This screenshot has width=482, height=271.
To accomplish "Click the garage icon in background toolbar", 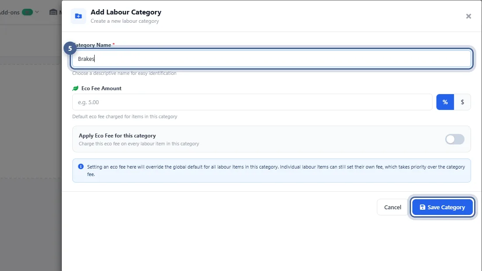I will (53, 12).
